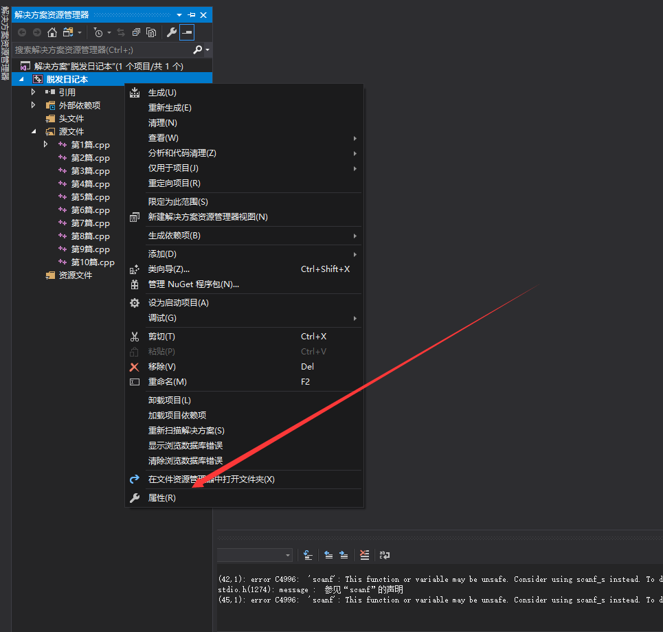Select 第5篇.cpp in the tree

[90, 197]
